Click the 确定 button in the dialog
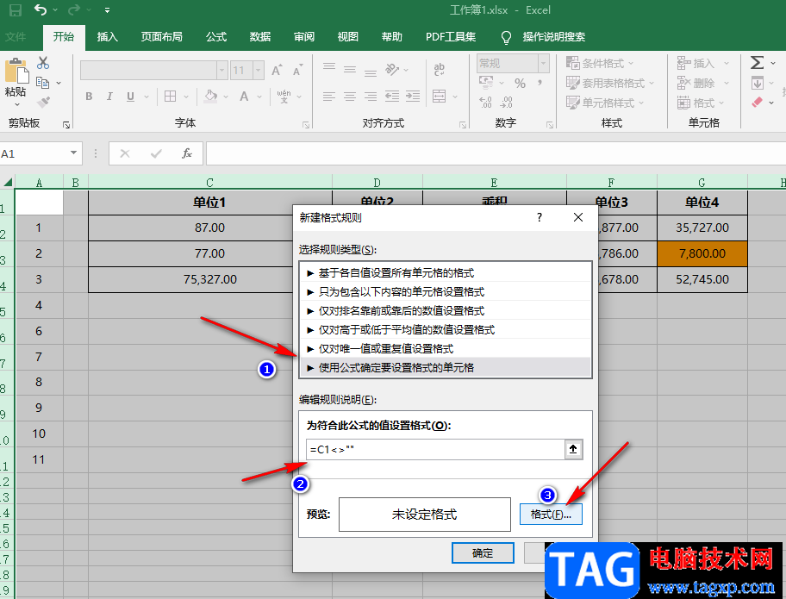 click(x=483, y=553)
